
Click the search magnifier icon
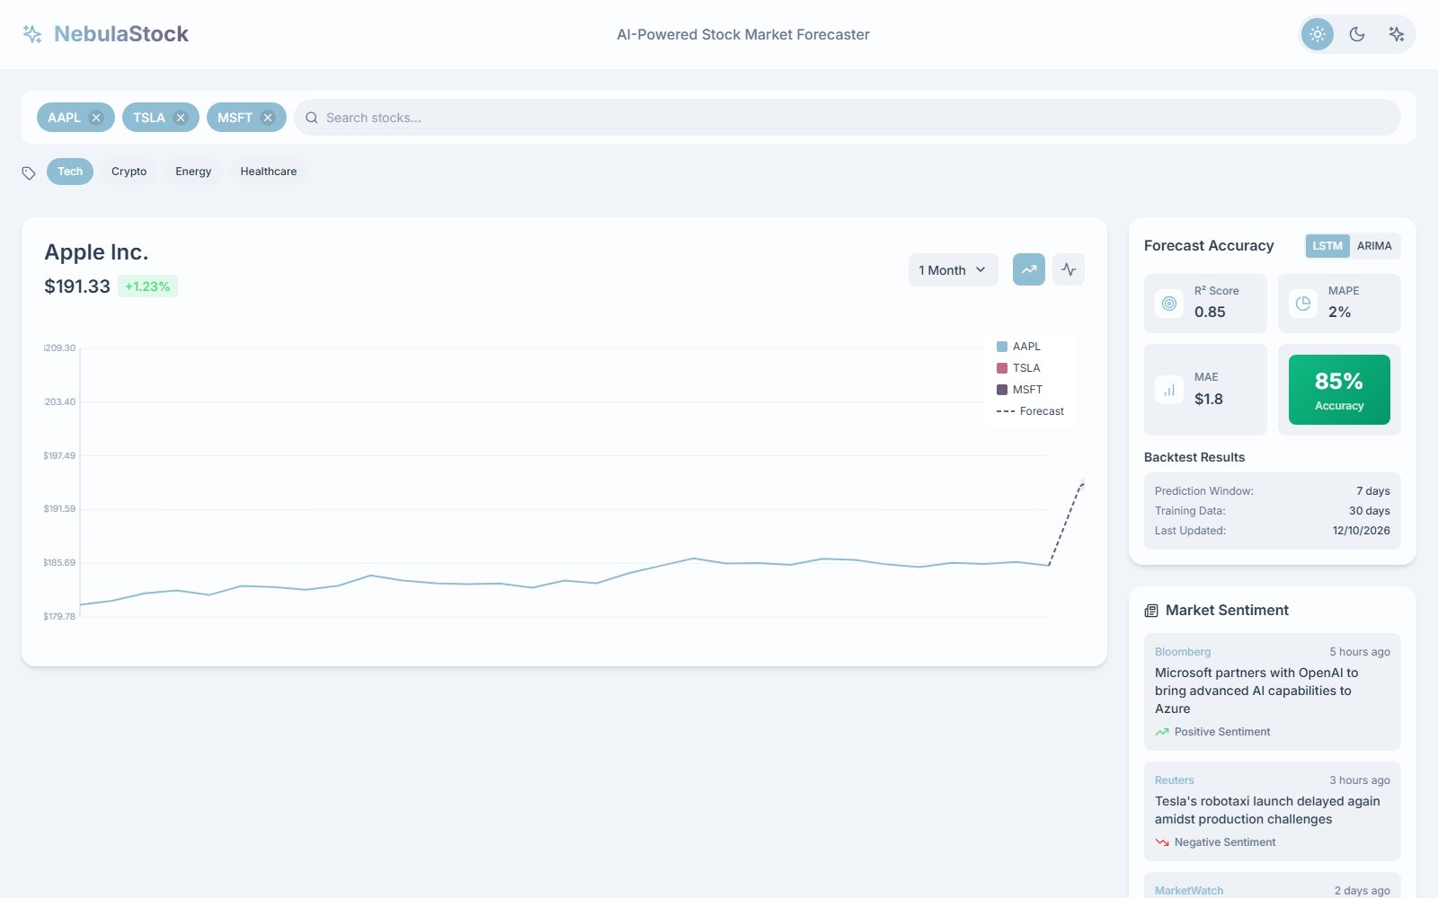pyautogui.click(x=312, y=118)
